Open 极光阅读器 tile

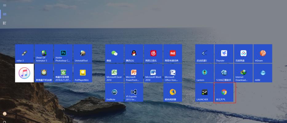173,93
